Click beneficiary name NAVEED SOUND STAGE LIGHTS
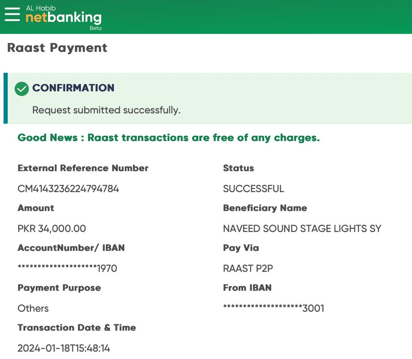 pyautogui.click(x=302, y=228)
